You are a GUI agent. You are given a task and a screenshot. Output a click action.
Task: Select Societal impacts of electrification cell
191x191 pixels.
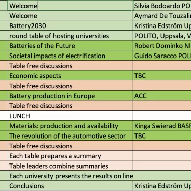coord(70,56)
